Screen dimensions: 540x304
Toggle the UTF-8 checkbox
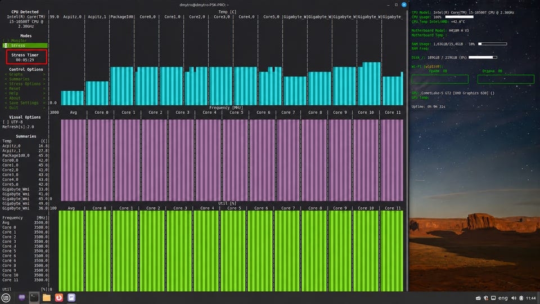12,122
